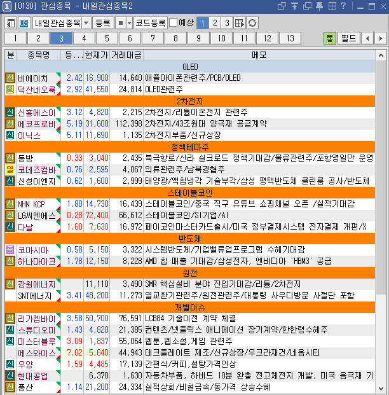The width and height of the screenshot is (389, 395).
Task: Open the dropdown arrow next to stop button
Action: pos(129,23)
